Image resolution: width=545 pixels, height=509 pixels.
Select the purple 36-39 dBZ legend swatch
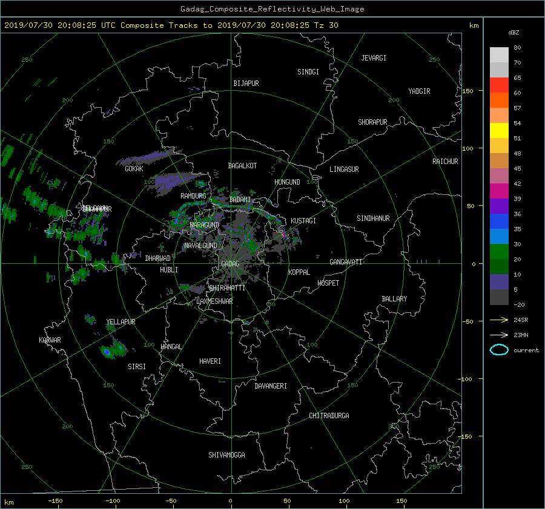[x=499, y=206]
